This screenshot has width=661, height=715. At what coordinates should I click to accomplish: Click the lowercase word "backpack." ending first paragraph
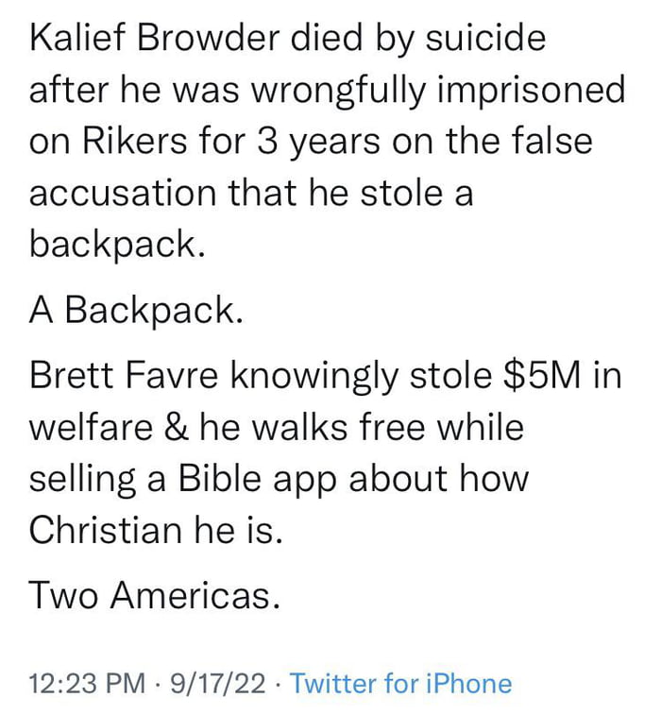tap(118, 245)
